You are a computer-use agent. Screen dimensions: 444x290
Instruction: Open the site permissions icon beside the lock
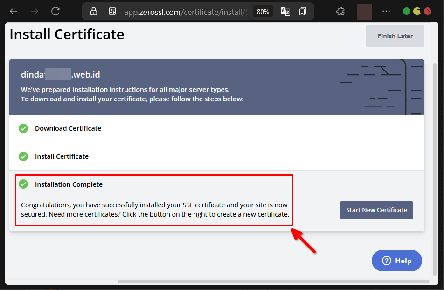pos(112,11)
